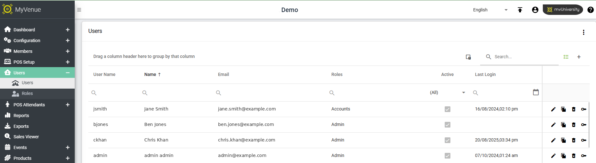Open the Users submenu item
596x163 pixels.
click(37, 83)
